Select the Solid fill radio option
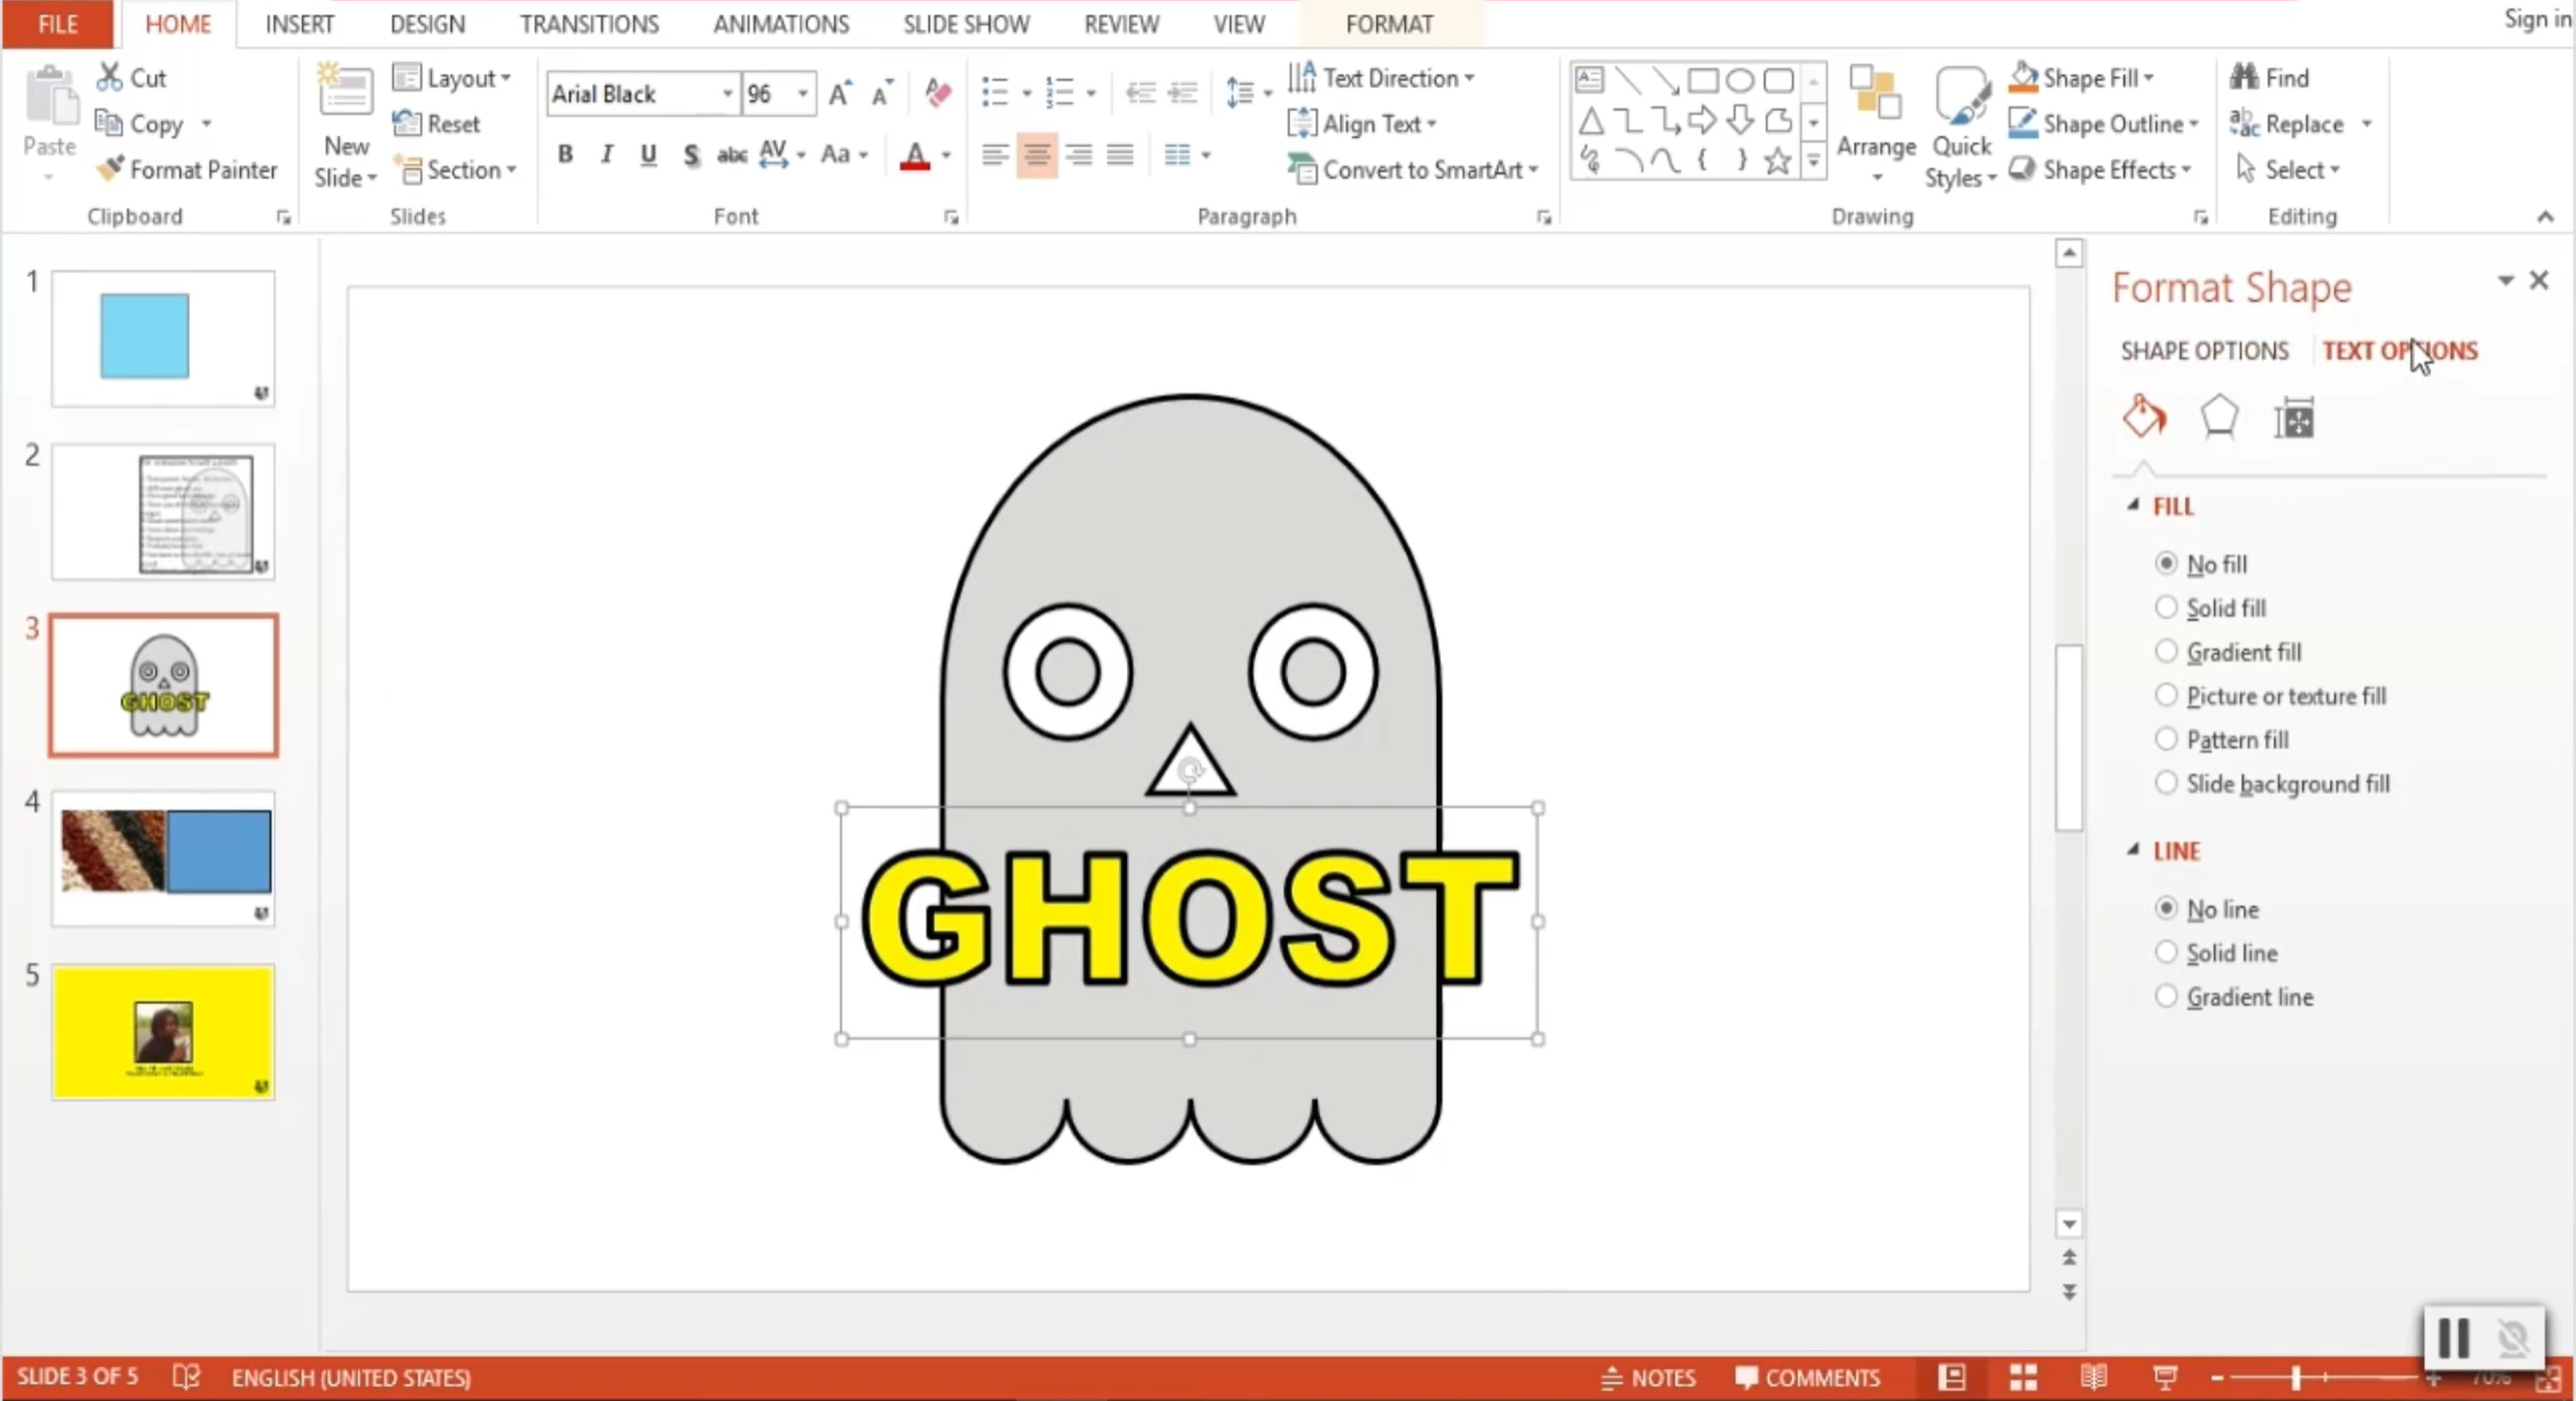Image resolution: width=2576 pixels, height=1401 pixels. coord(2166,608)
